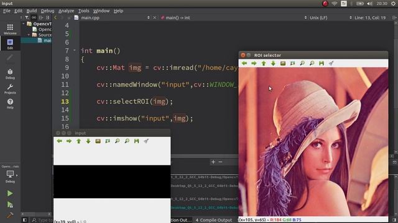Open the Compile Output pane tab
The width and height of the screenshot is (398, 223).
(x=214, y=221)
